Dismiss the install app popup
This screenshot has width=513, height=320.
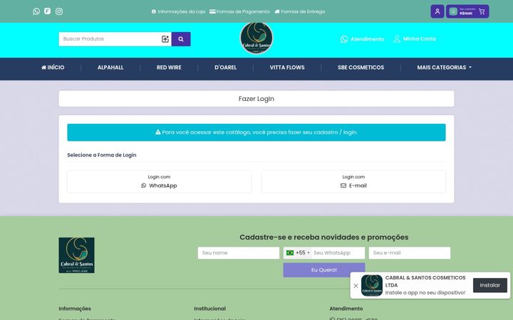pyautogui.click(x=356, y=286)
